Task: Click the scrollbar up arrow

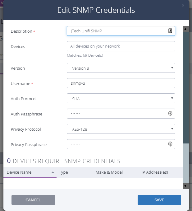Action: tap(185, 29)
